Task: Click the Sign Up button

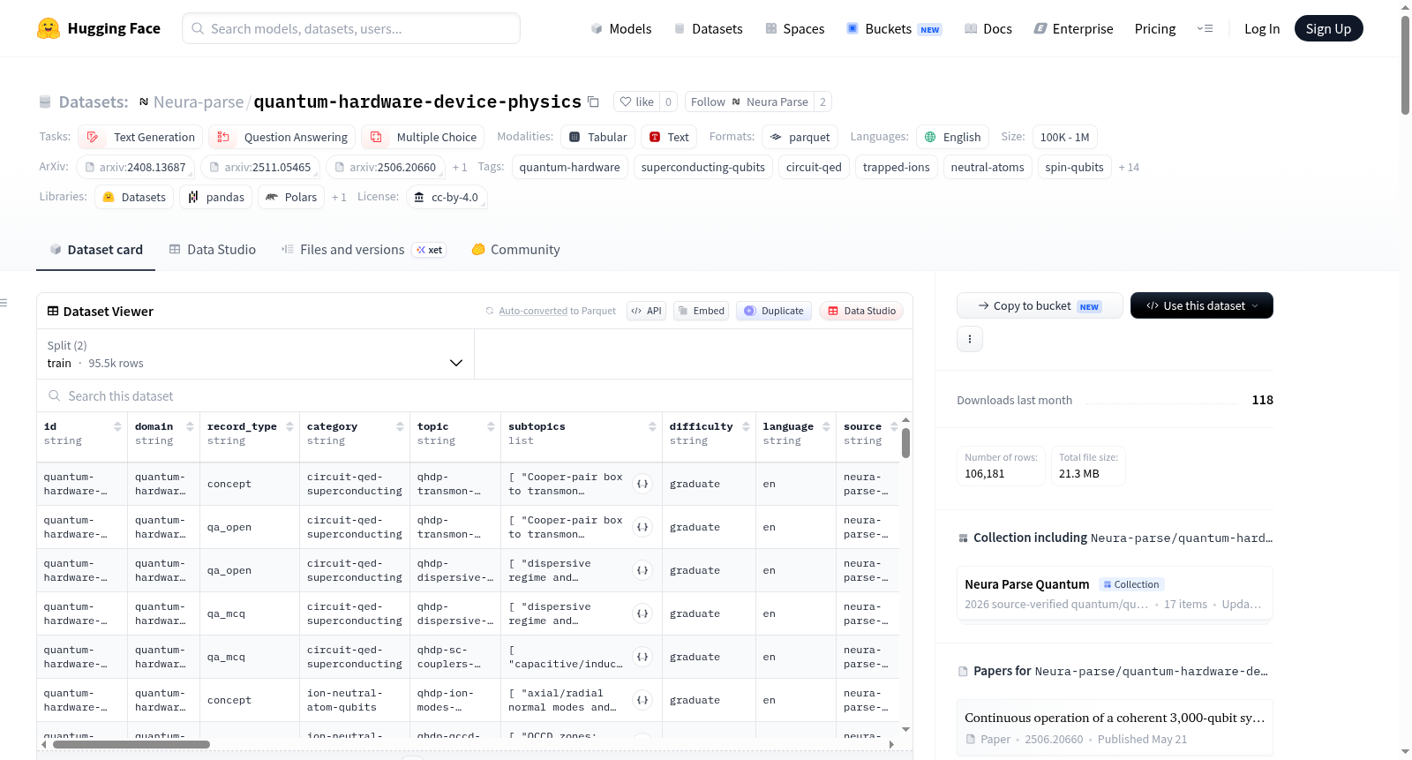Action: pos(1328,28)
